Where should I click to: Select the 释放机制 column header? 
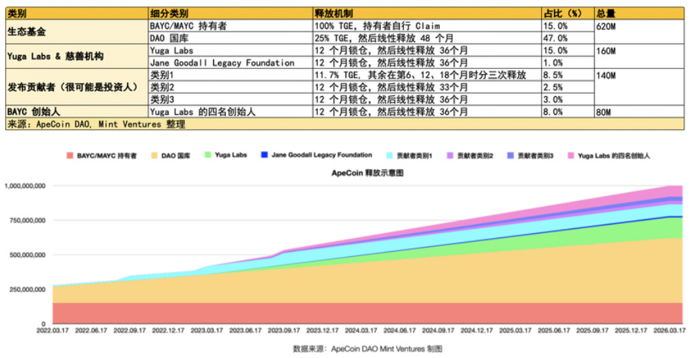[427, 14]
